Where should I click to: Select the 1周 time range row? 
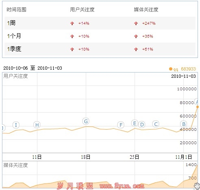pos(100,23)
